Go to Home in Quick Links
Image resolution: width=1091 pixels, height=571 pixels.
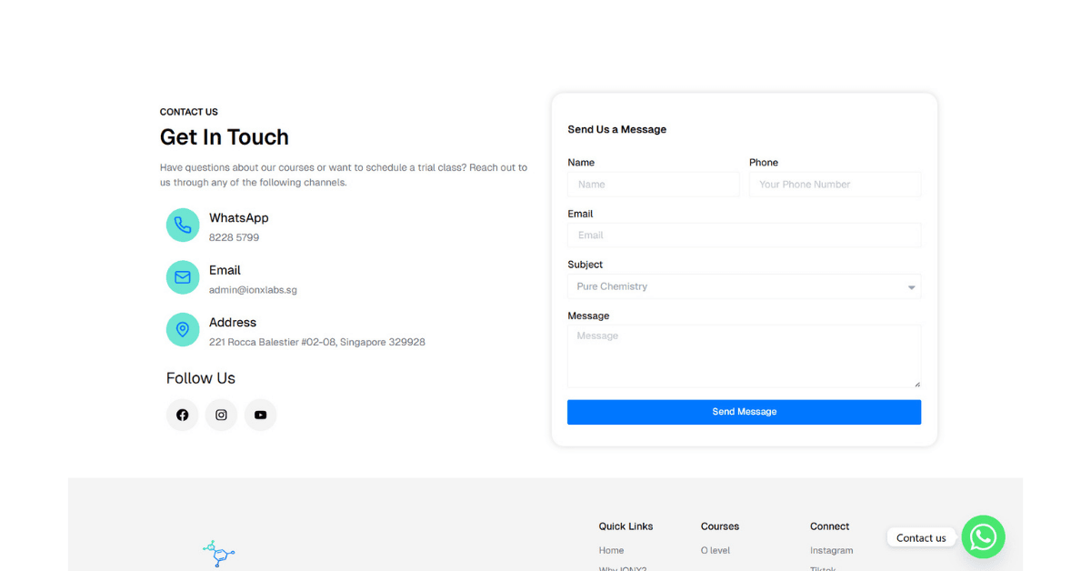click(611, 550)
